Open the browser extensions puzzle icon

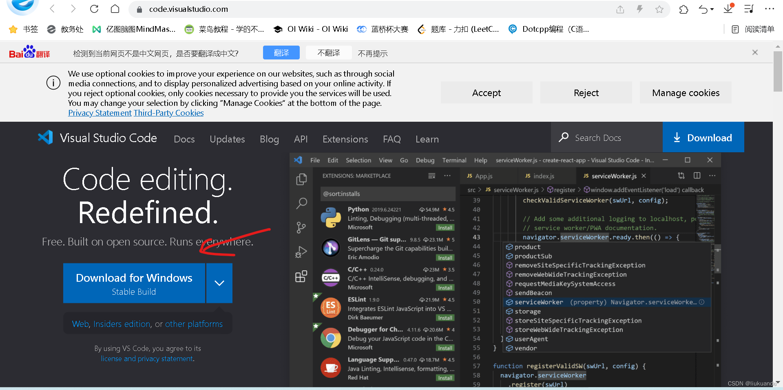click(x=684, y=9)
